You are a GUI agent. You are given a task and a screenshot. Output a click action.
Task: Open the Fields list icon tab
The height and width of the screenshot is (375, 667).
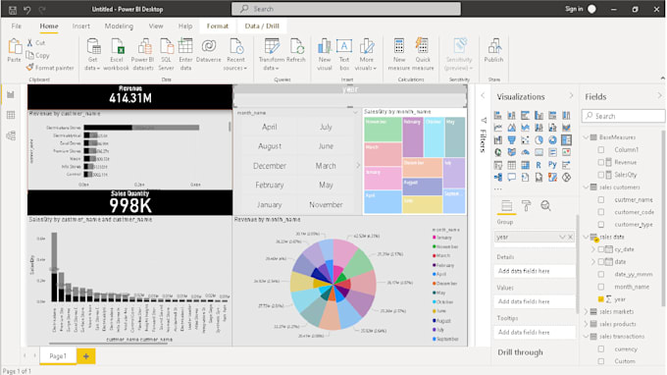507,206
